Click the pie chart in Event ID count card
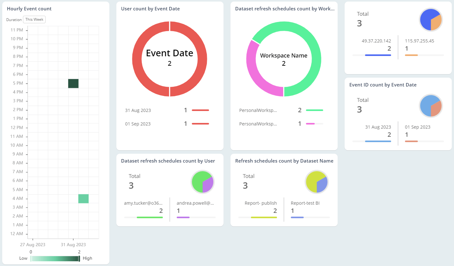The height and width of the screenshot is (266, 454). [x=431, y=106]
